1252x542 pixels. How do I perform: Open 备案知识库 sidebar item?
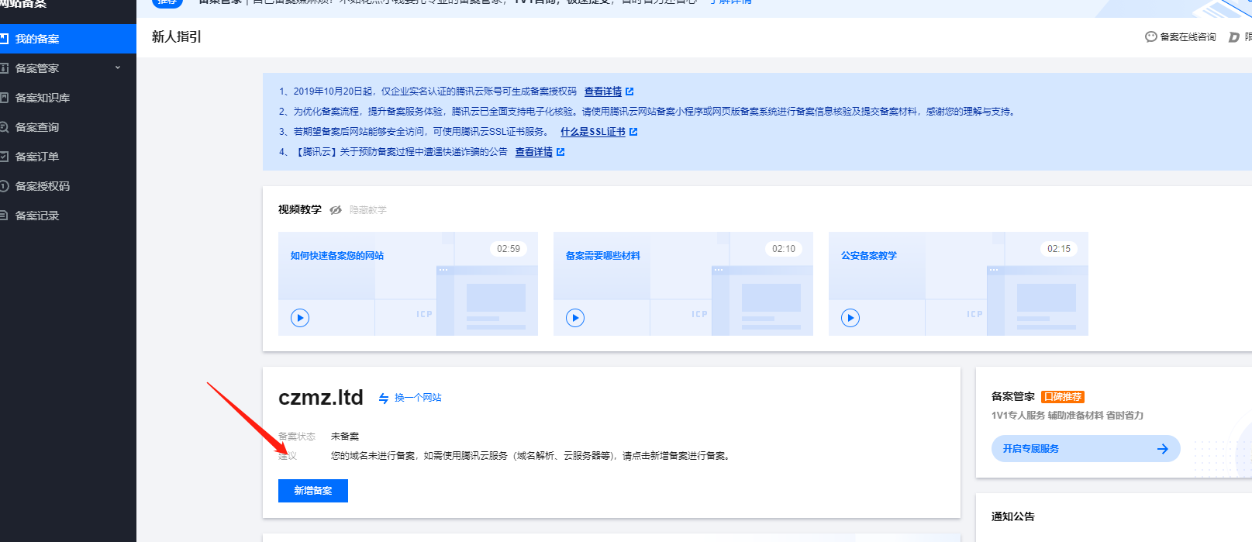(x=68, y=98)
